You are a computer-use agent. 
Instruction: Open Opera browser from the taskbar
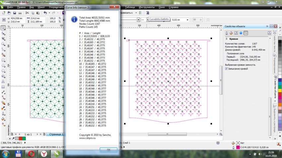[31, 153]
